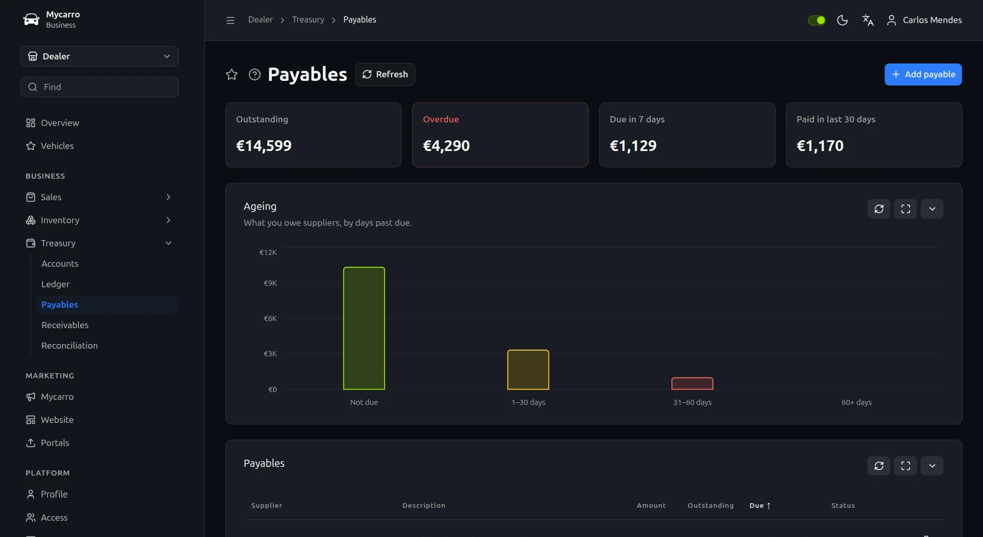Sort table by the Supplier column header
Screen dimensions: 983x537
point(266,506)
